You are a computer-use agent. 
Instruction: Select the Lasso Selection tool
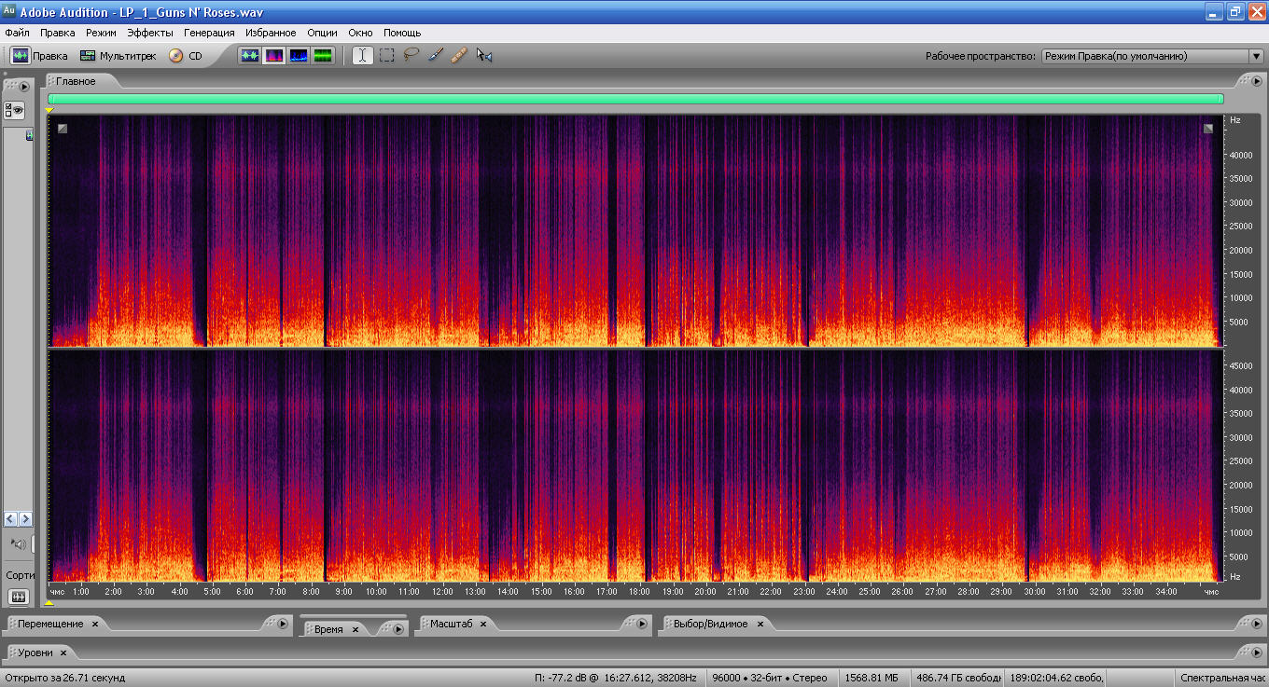point(411,56)
